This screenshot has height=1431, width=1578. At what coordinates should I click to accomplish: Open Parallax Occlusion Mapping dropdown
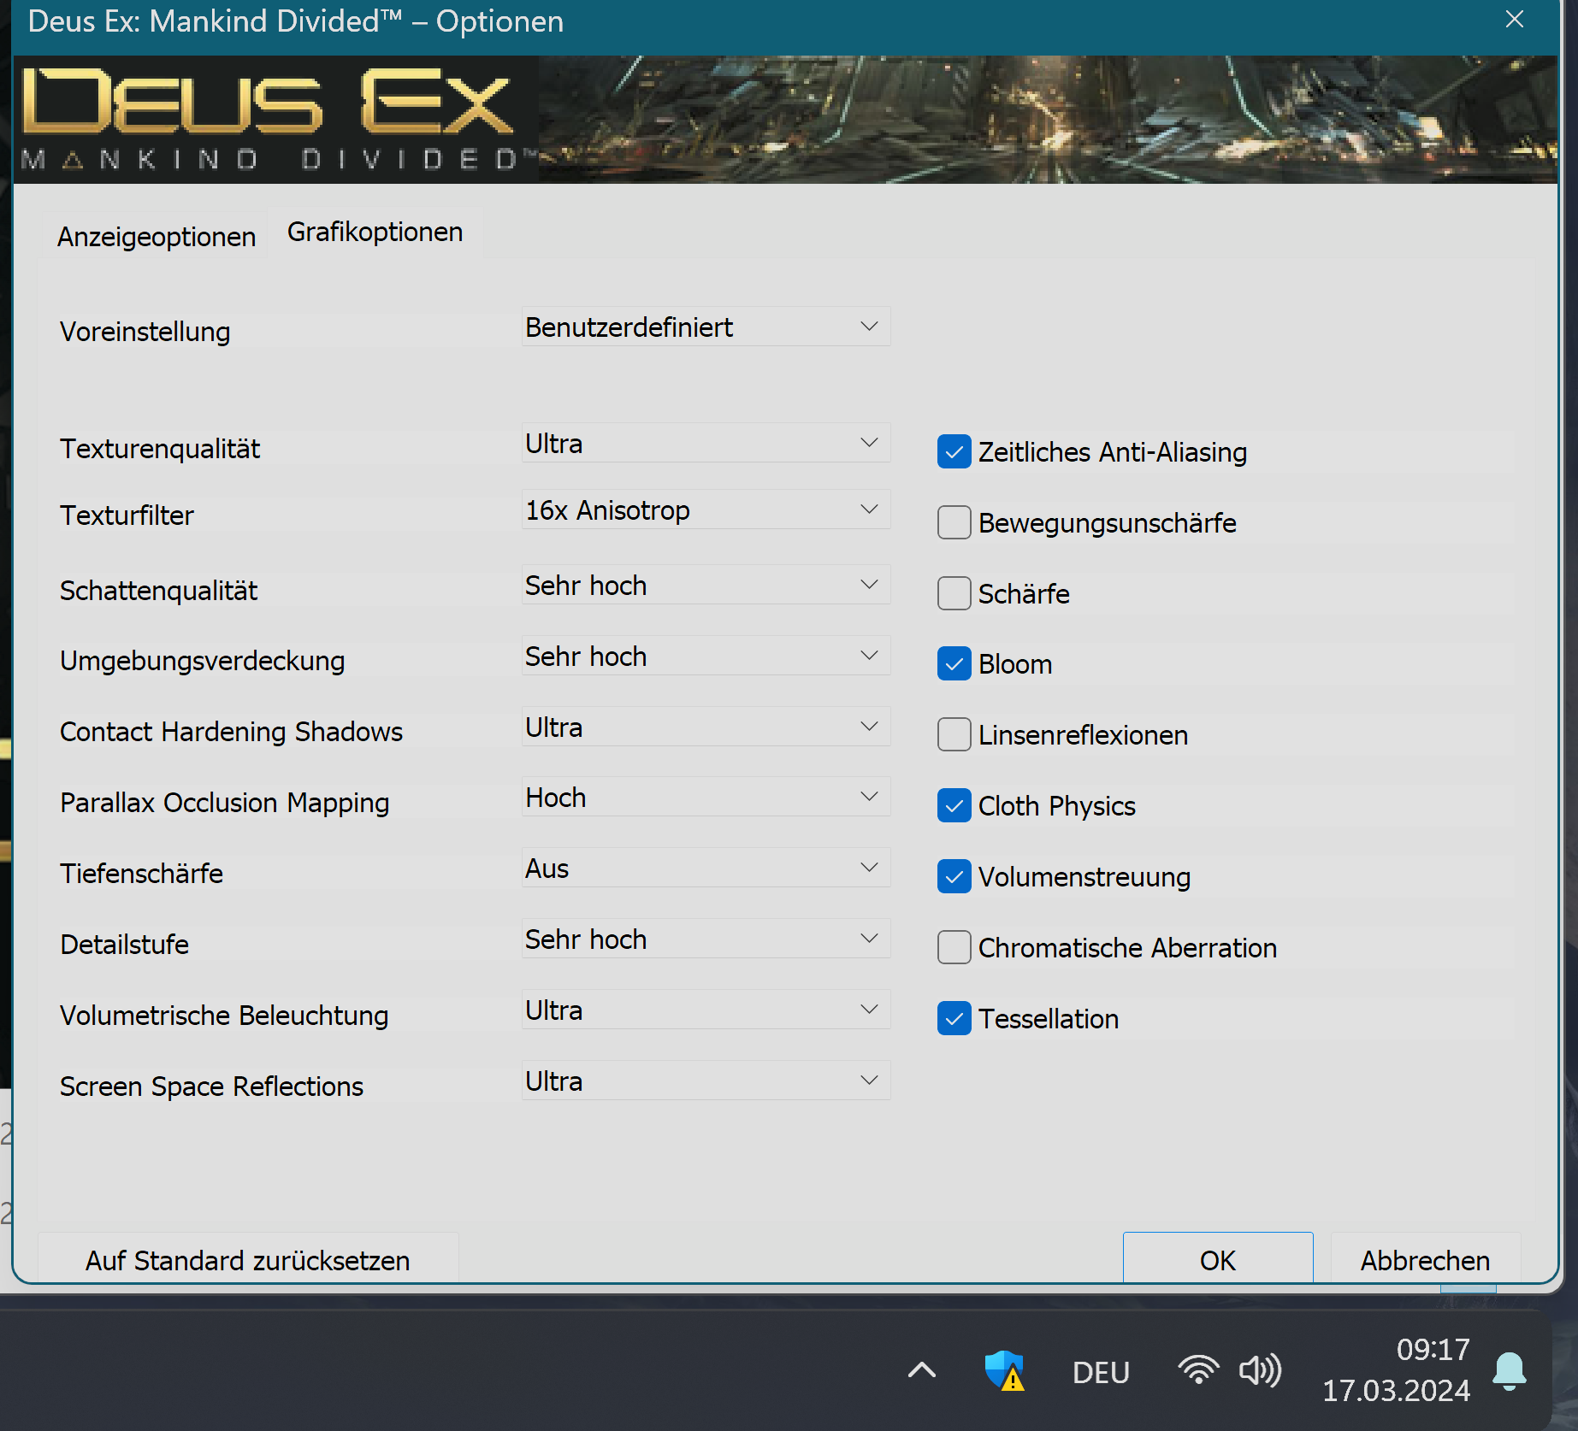[706, 797]
